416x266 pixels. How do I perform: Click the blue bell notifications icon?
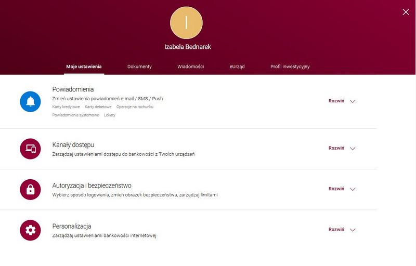(x=30, y=101)
